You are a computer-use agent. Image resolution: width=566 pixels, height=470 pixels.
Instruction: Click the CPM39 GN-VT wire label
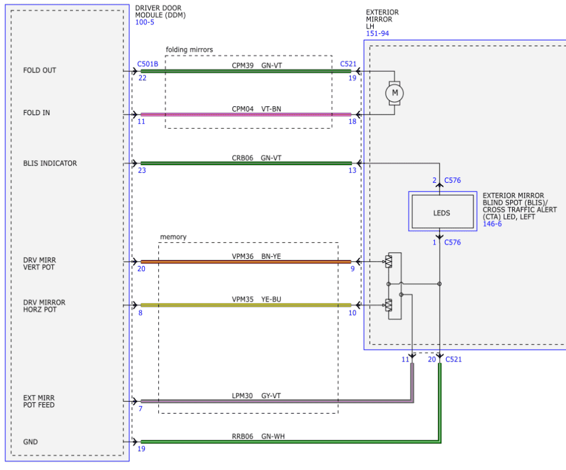(257, 66)
